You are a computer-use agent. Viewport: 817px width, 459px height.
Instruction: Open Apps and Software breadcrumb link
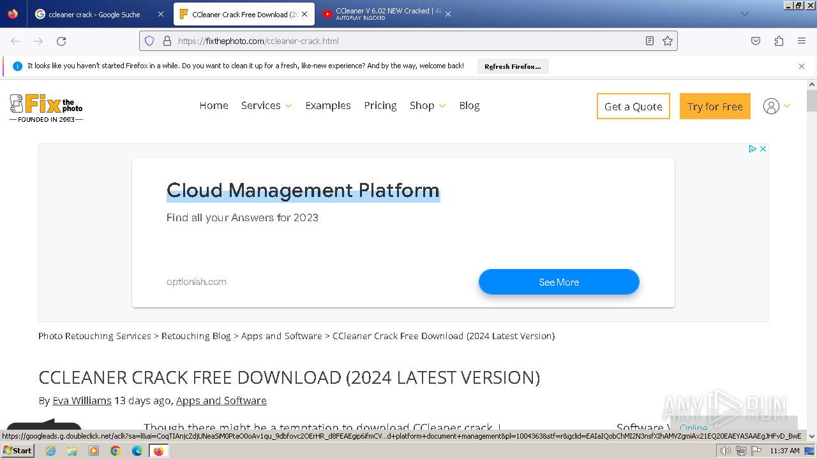[x=281, y=336]
